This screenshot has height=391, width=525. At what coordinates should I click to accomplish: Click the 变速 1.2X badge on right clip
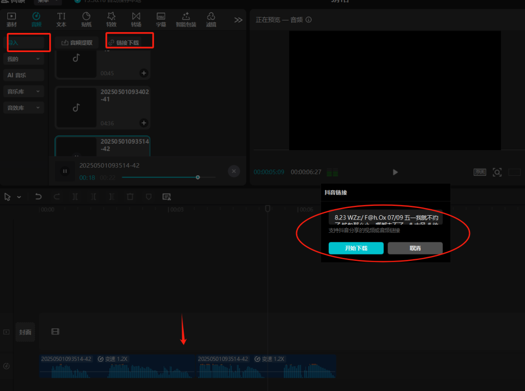pos(269,359)
